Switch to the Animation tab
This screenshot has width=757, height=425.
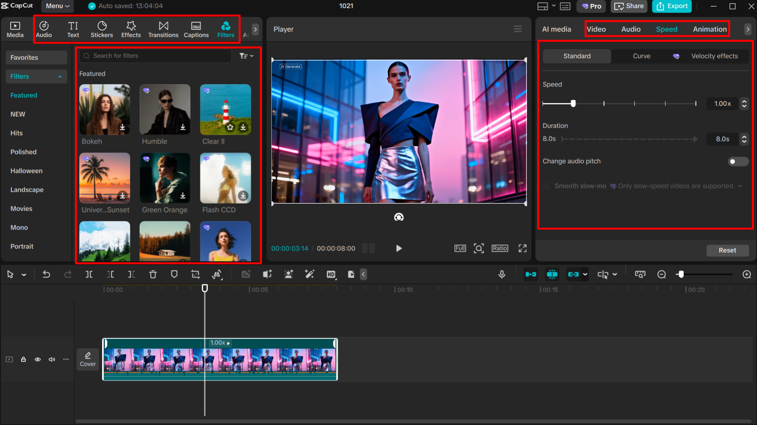pyautogui.click(x=710, y=29)
